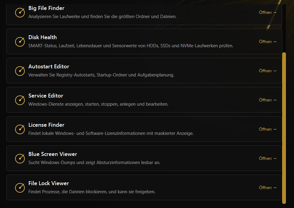Viewport: 294px width, 208px height.
Task: Open File Lock Viewer via Öffnen link
Action: [x=267, y=188]
